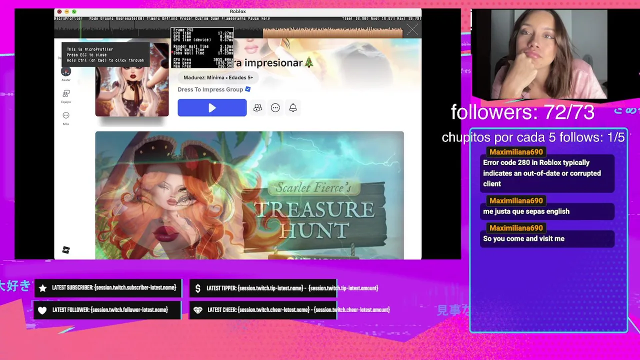This screenshot has width=640, height=360.
Task: Click the 'This is MicroProfiler' tooltip box
Action: click(105, 54)
